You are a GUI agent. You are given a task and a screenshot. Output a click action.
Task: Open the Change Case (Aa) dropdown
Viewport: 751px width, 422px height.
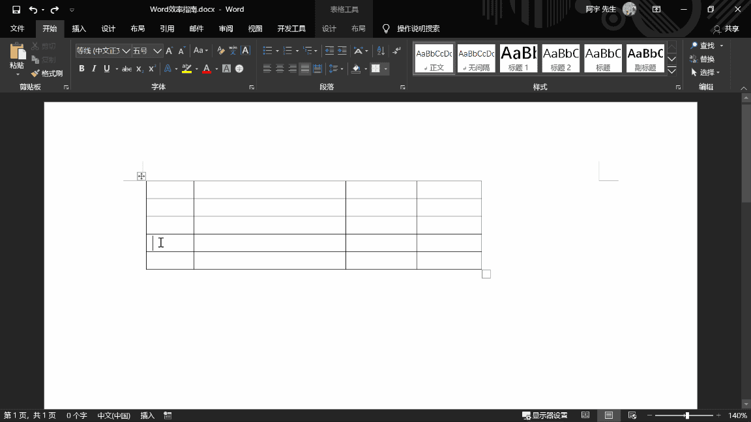201,51
